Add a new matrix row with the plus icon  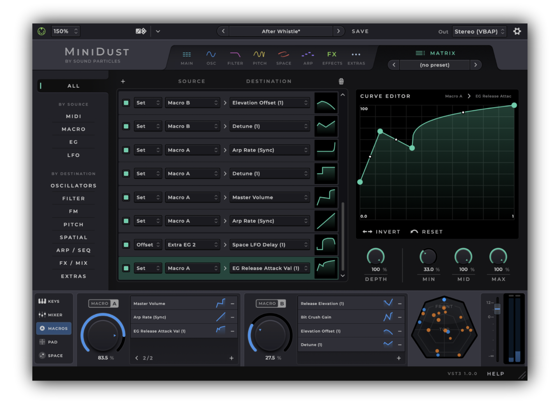pyautogui.click(x=123, y=81)
